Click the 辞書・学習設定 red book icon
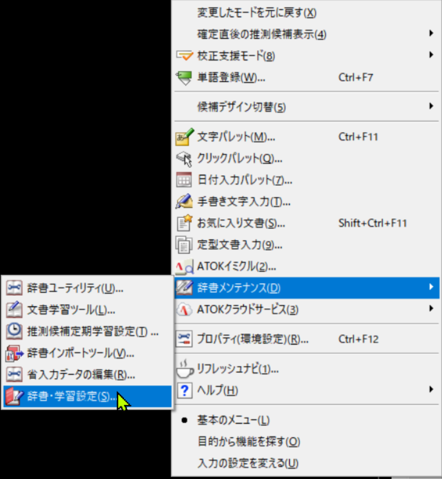The width and height of the screenshot is (442, 479). pos(14,396)
